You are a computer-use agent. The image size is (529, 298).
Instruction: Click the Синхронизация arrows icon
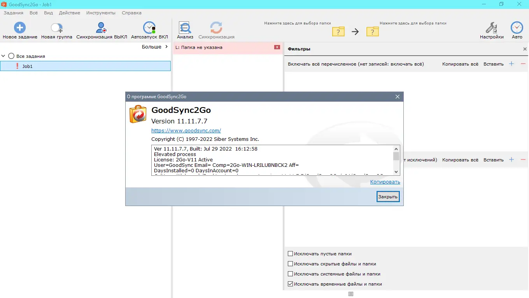point(216,28)
